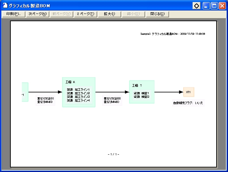This screenshot has width=228, height=172.
Task: Minimize the グラフィカル製造BOM window
Action: click(x=206, y=6)
